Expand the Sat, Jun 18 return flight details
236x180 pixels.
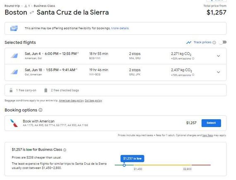[x=218, y=72]
